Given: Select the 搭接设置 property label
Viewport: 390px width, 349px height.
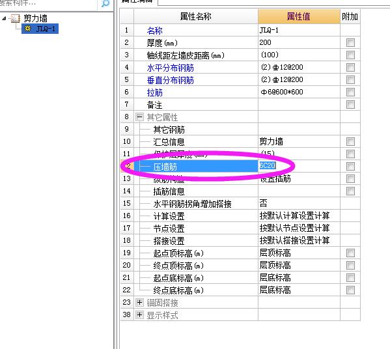Looking at the screenshot, I should [169, 241].
